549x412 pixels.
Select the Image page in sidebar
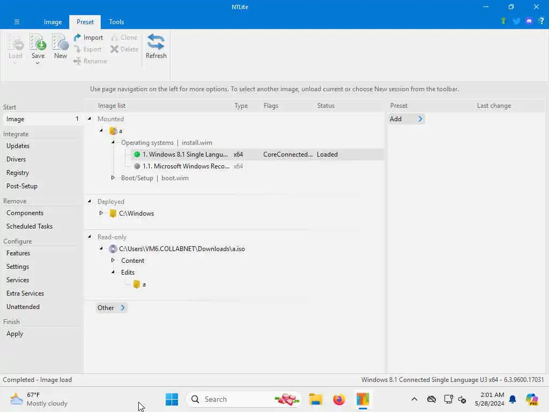click(42, 119)
